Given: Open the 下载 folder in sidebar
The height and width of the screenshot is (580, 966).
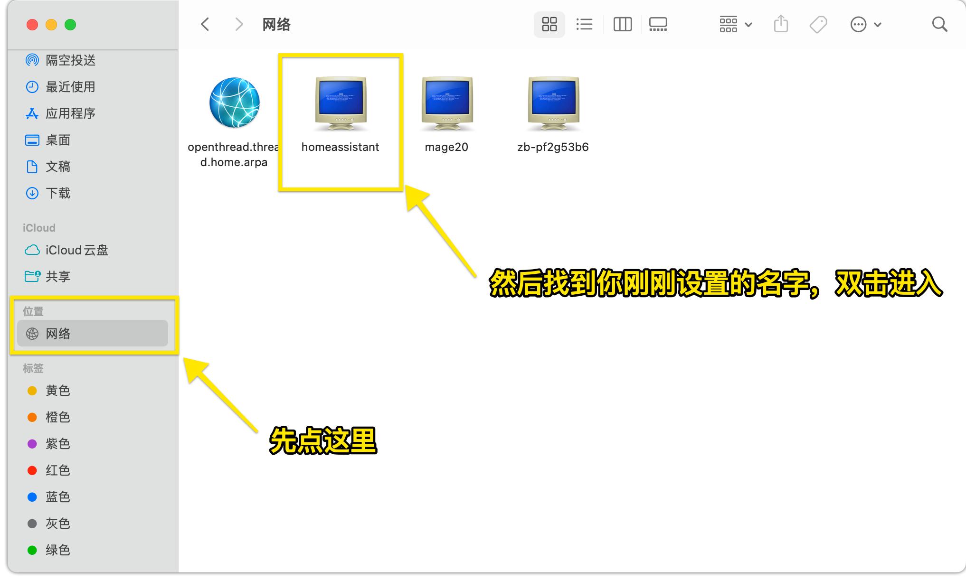Looking at the screenshot, I should point(58,193).
